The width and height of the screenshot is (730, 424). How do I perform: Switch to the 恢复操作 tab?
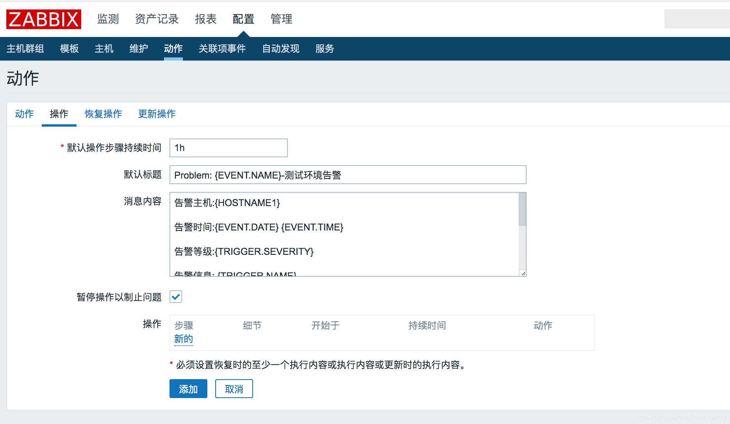tap(103, 114)
